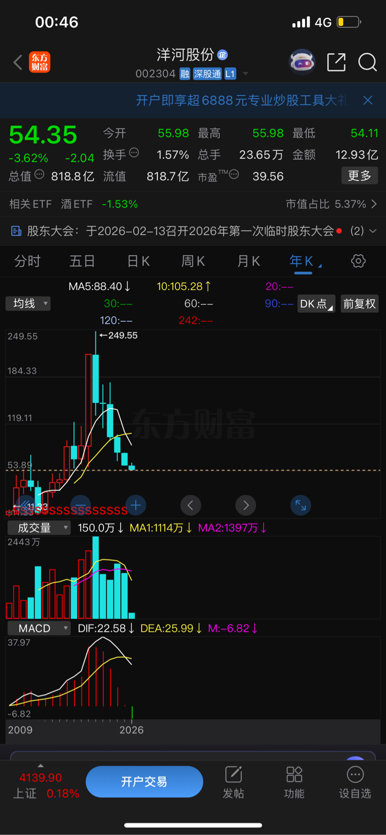Open the robot assistant avatar
The width and height of the screenshot is (386, 835).
[x=302, y=62]
